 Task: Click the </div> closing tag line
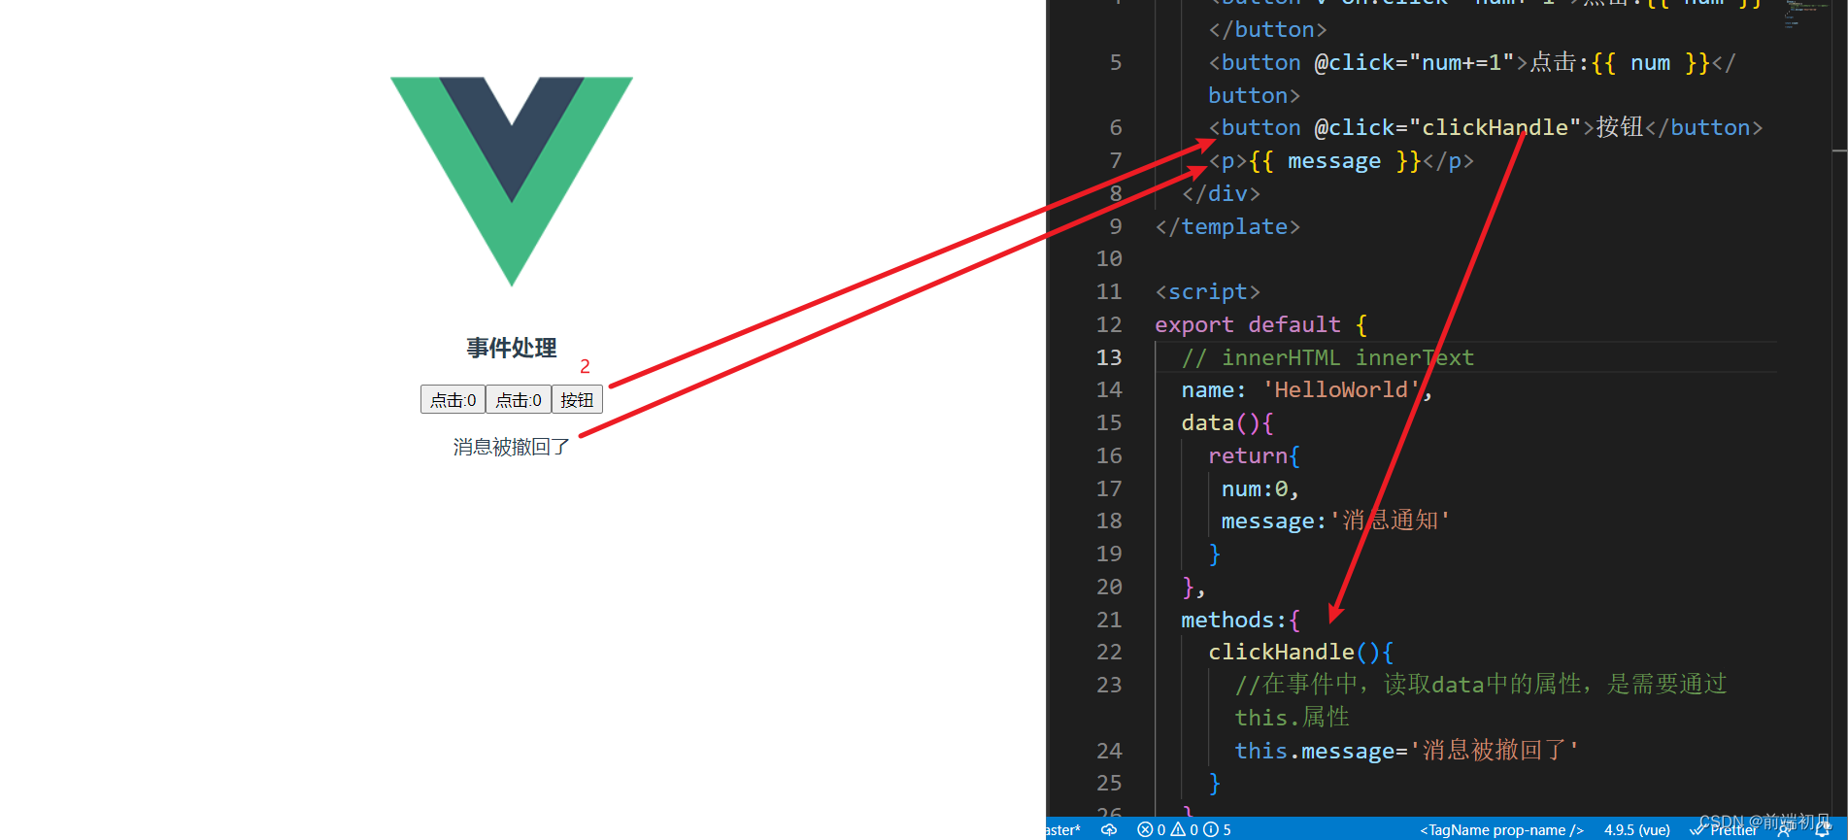(1221, 193)
